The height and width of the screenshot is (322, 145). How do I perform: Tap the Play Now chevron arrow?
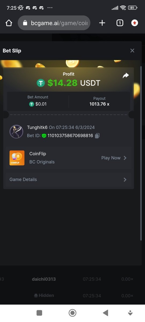[x=125, y=158]
